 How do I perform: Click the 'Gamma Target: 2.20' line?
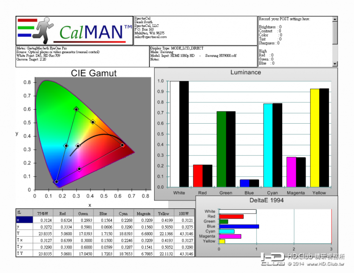pos(31,59)
